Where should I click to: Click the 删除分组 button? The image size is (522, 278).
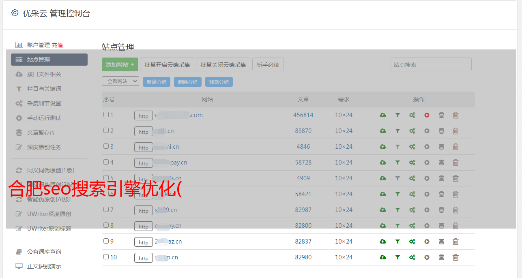pos(188,82)
